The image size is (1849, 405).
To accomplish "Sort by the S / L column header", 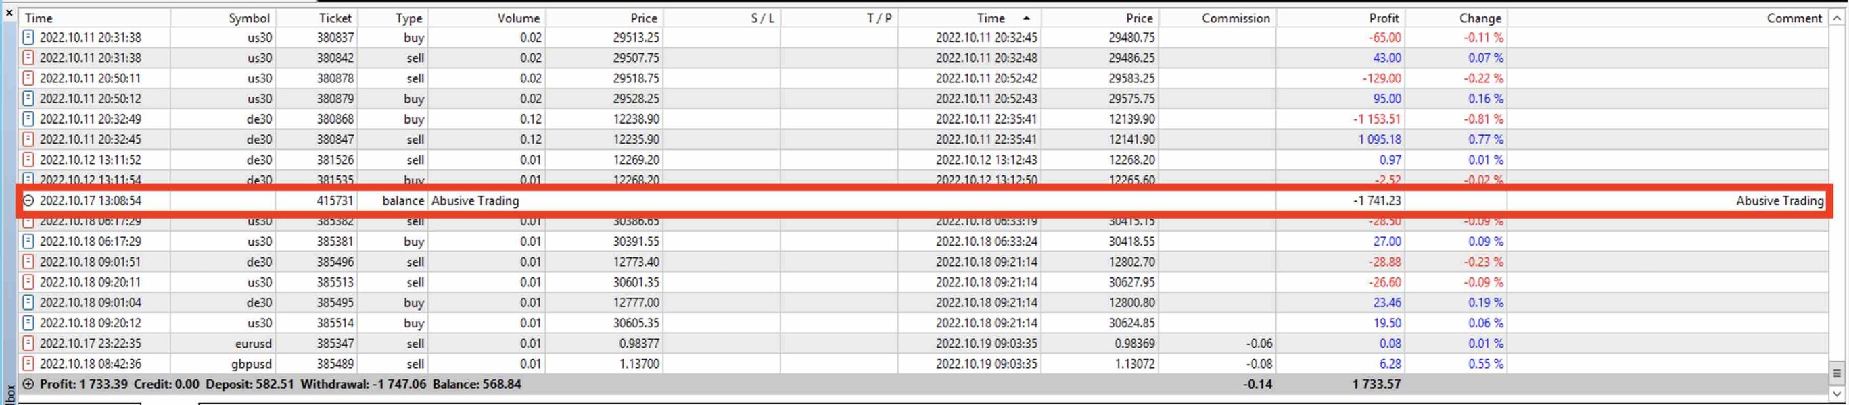I will coord(762,18).
